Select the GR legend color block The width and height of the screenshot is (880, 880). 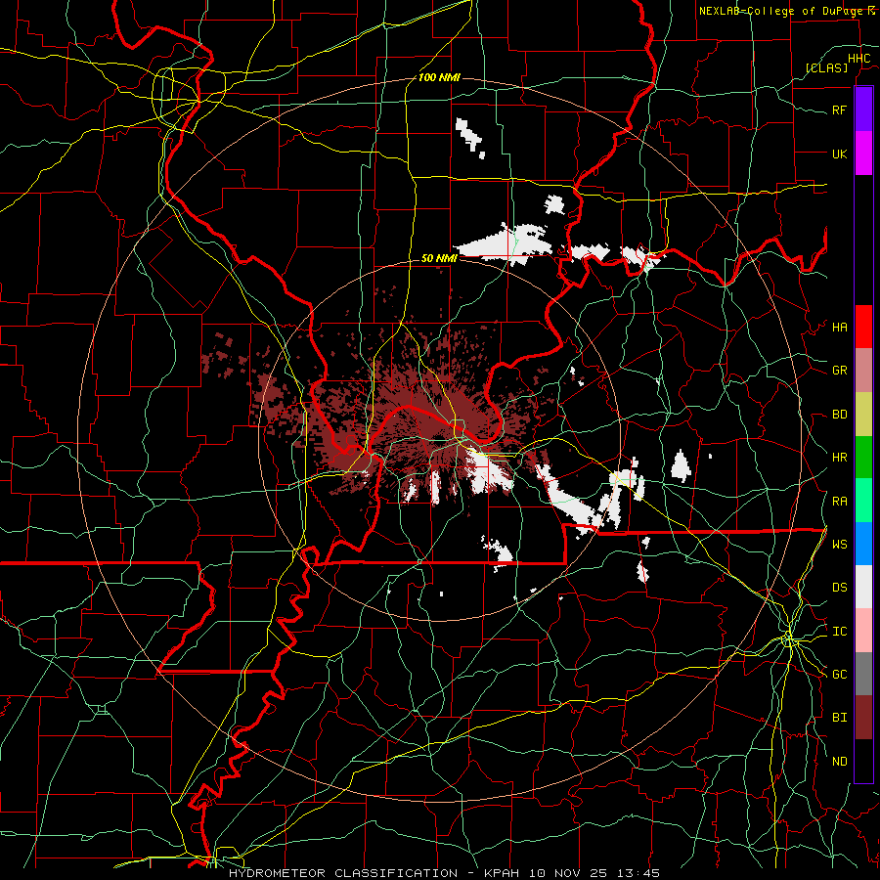(863, 370)
